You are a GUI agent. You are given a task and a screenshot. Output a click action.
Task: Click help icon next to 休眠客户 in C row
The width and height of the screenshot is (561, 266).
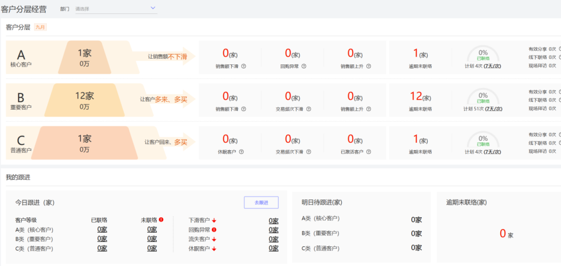pos(242,152)
